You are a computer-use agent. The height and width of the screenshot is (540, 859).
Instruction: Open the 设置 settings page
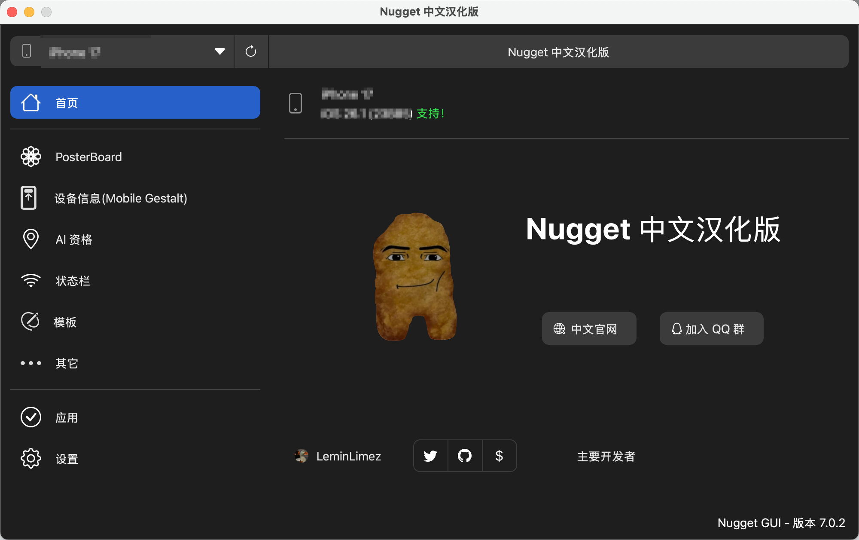point(135,459)
